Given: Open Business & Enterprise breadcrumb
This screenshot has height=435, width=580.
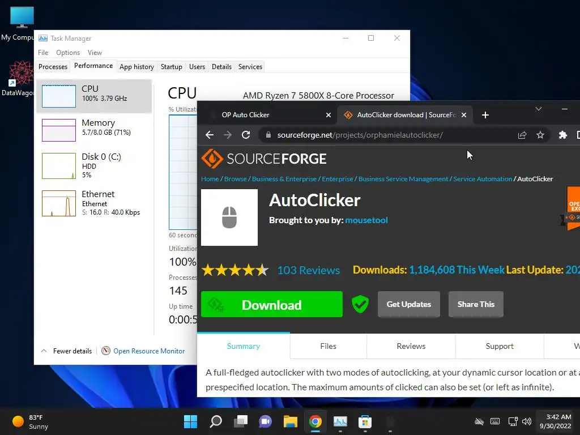Looking at the screenshot, I should click(x=284, y=178).
